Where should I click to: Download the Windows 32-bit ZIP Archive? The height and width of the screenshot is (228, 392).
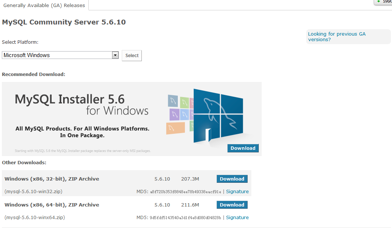coord(232,179)
